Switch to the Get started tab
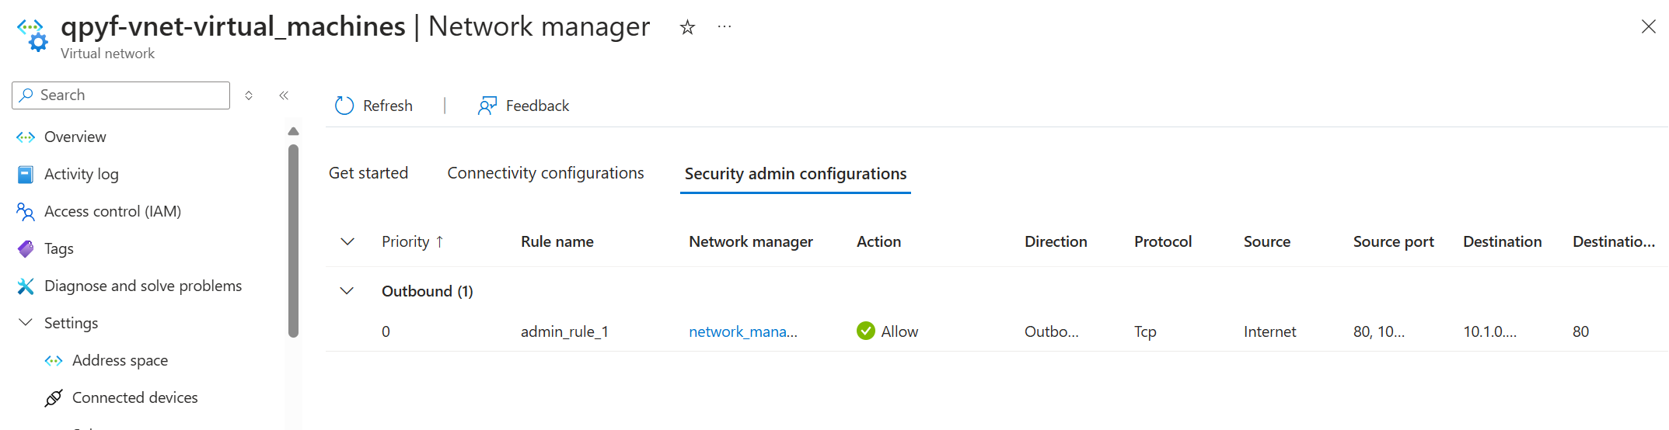This screenshot has height=430, width=1669. [x=368, y=173]
